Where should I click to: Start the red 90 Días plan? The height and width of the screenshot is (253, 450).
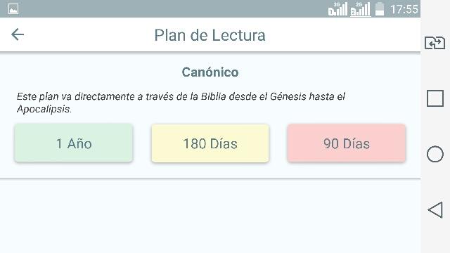347,143
